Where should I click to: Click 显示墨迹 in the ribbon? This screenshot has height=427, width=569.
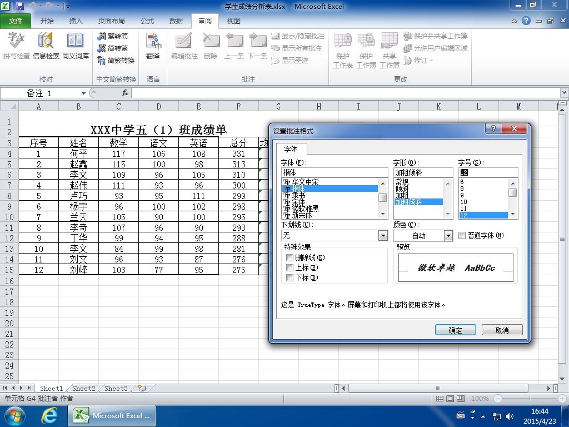click(290, 60)
